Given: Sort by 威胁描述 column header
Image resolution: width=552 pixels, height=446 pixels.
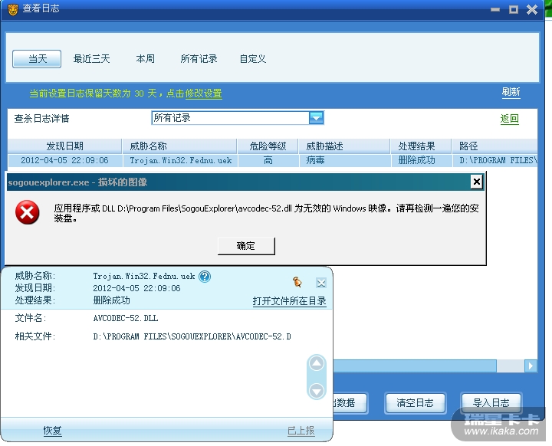Looking at the screenshot, I should click(344, 146).
